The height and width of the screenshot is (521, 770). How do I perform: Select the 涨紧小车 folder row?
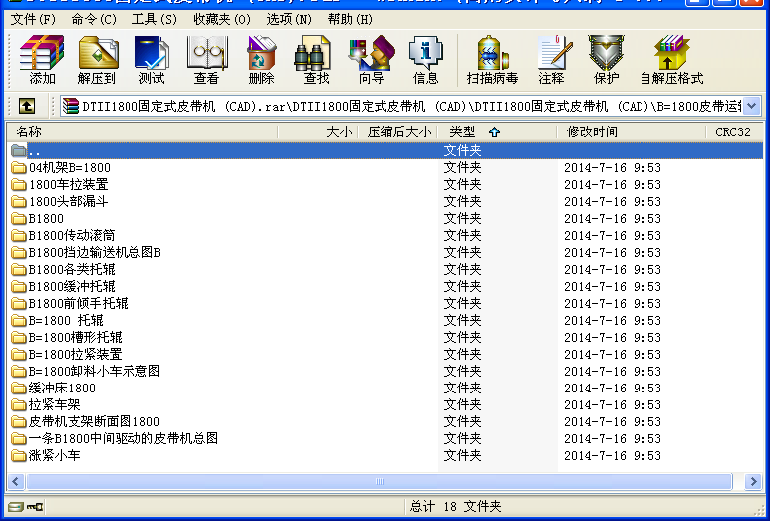[x=385, y=455]
